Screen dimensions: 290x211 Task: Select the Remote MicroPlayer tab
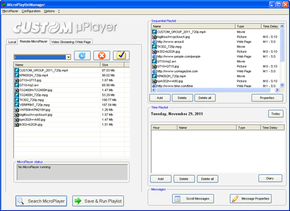click(x=34, y=41)
